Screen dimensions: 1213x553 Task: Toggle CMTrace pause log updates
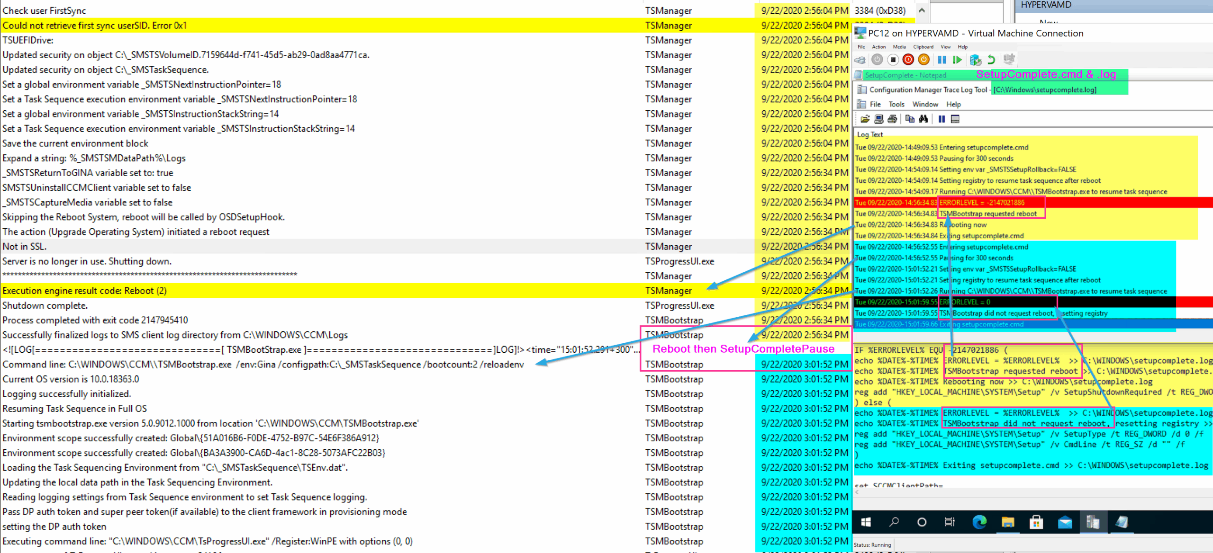point(941,119)
